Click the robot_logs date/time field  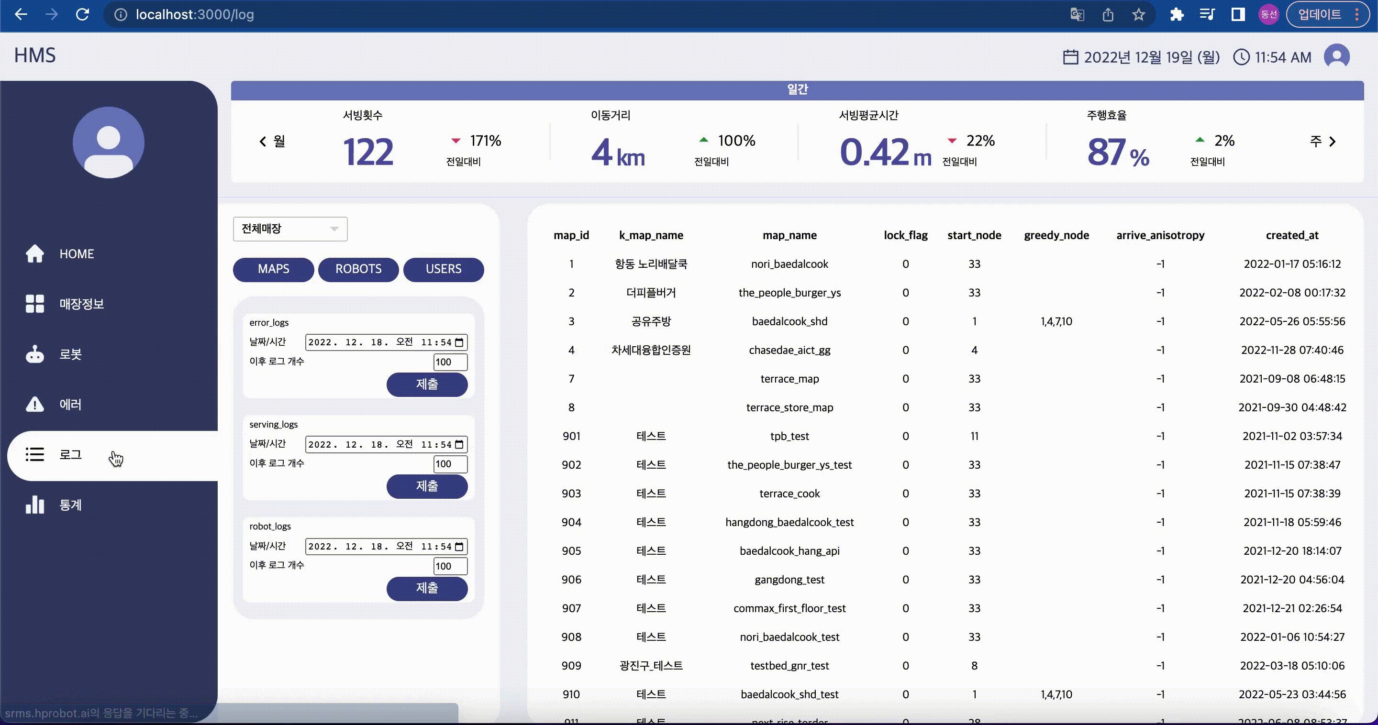pyautogui.click(x=380, y=547)
